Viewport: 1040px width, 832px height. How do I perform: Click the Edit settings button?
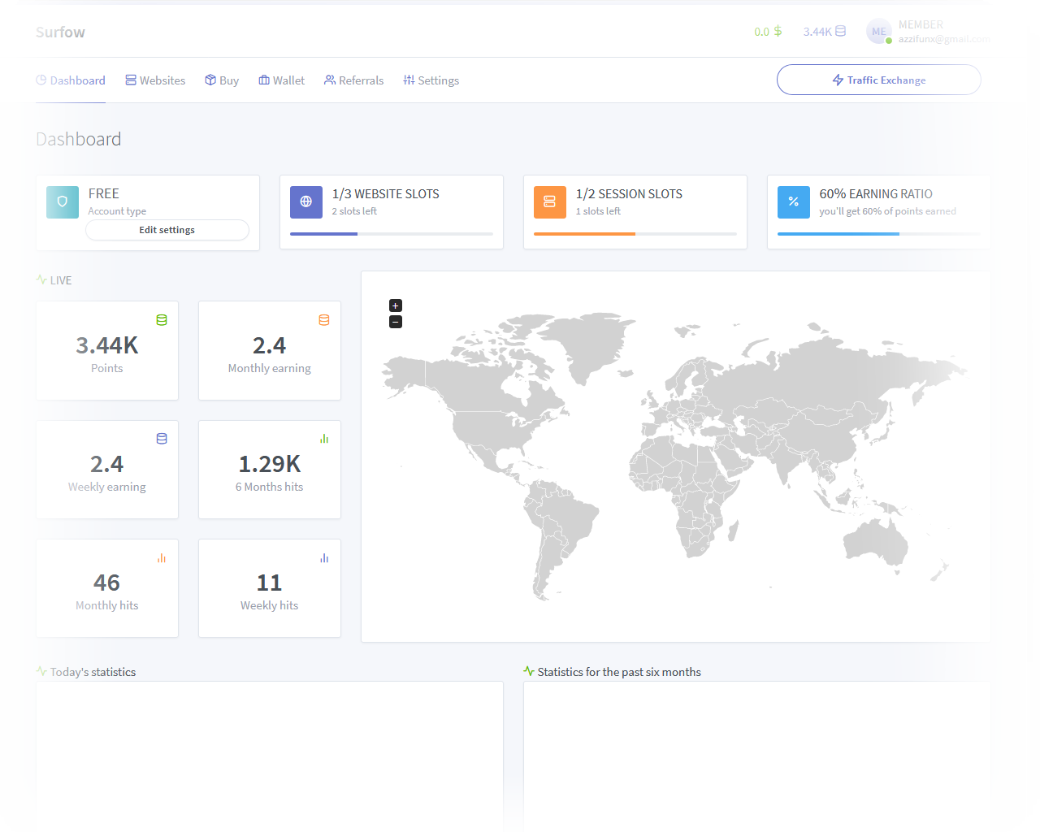point(167,230)
